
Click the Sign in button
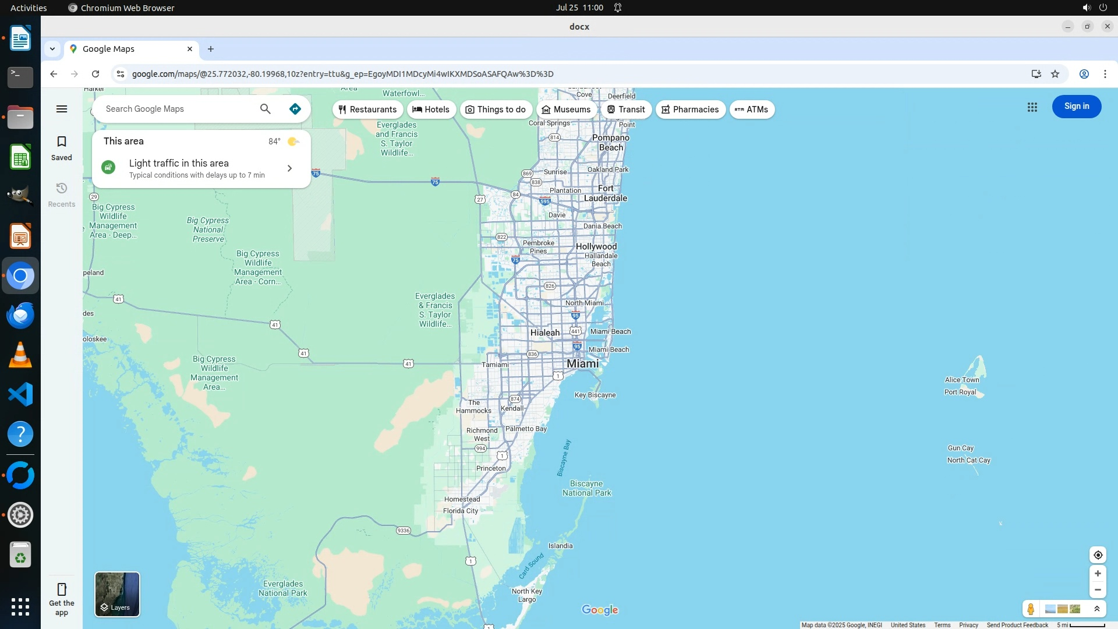pos(1076,107)
